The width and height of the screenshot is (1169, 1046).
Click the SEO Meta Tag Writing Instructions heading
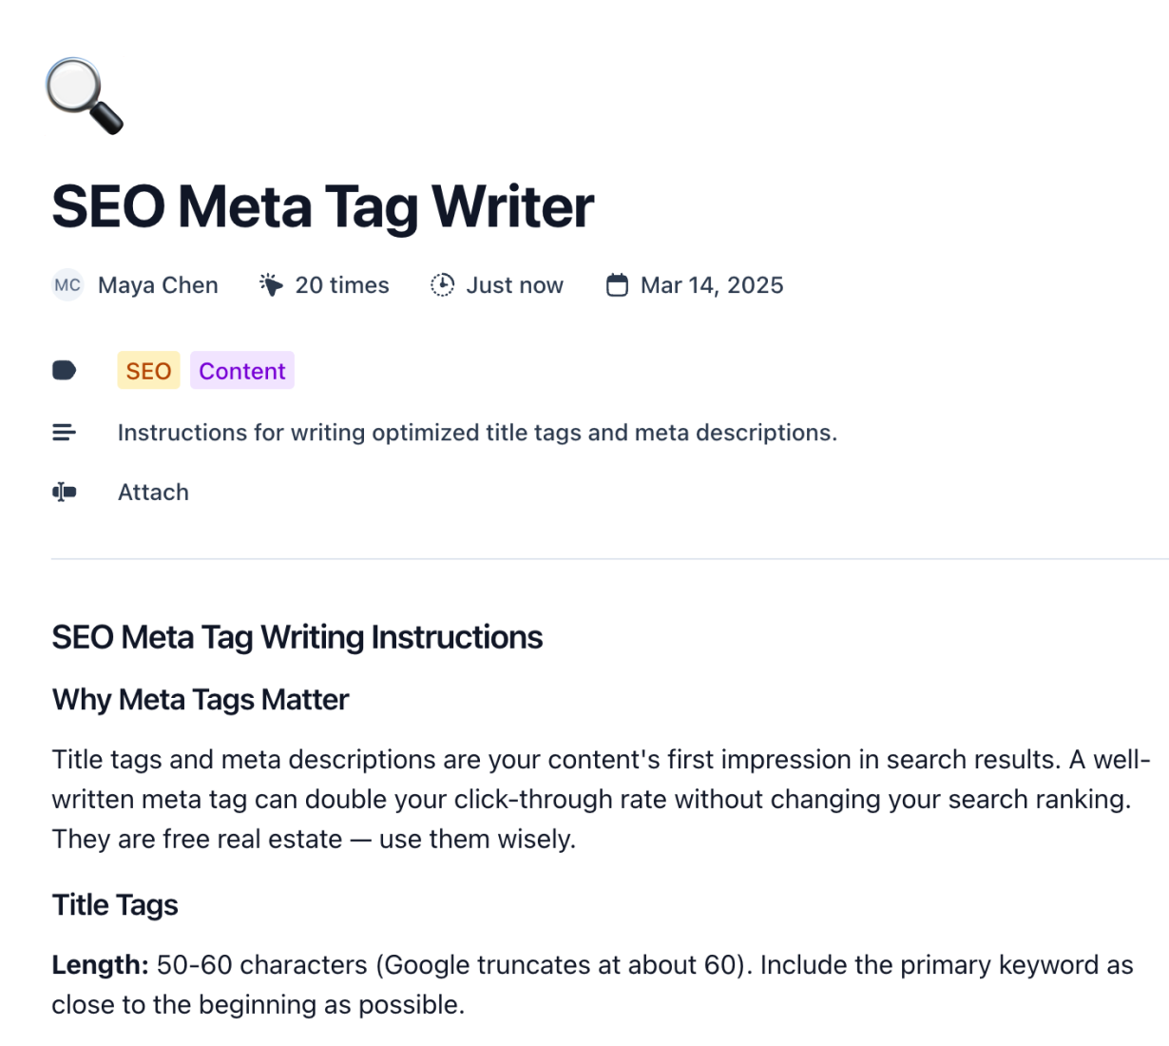pyautogui.click(x=297, y=637)
